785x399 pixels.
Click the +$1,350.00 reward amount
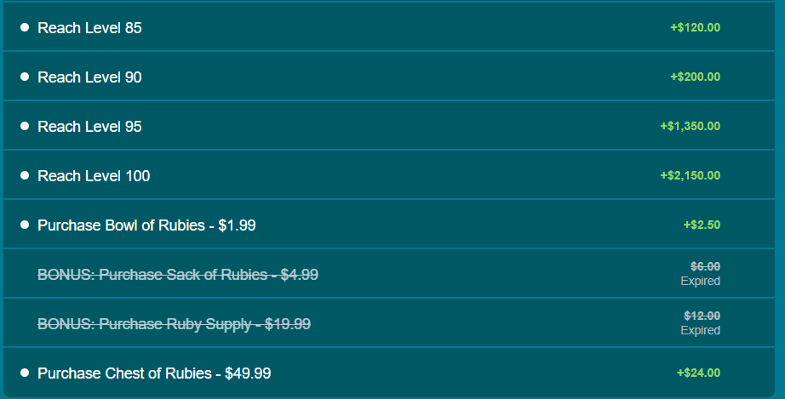pyautogui.click(x=690, y=127)
